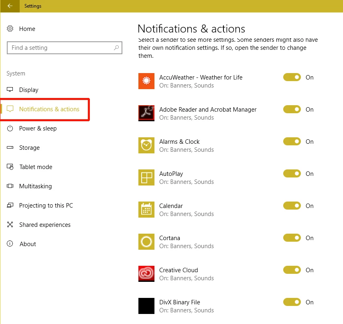
Task: Click the Notifications & actions page heading
Action: (x=191, y=29)
